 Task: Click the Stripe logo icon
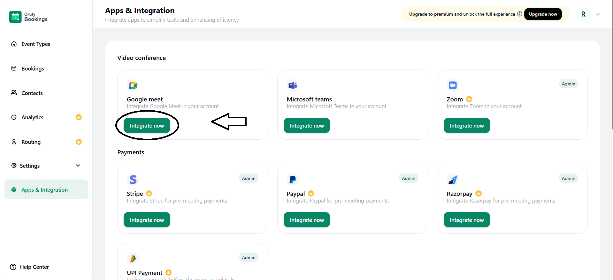pyautogui.click(x=133, y=180)
